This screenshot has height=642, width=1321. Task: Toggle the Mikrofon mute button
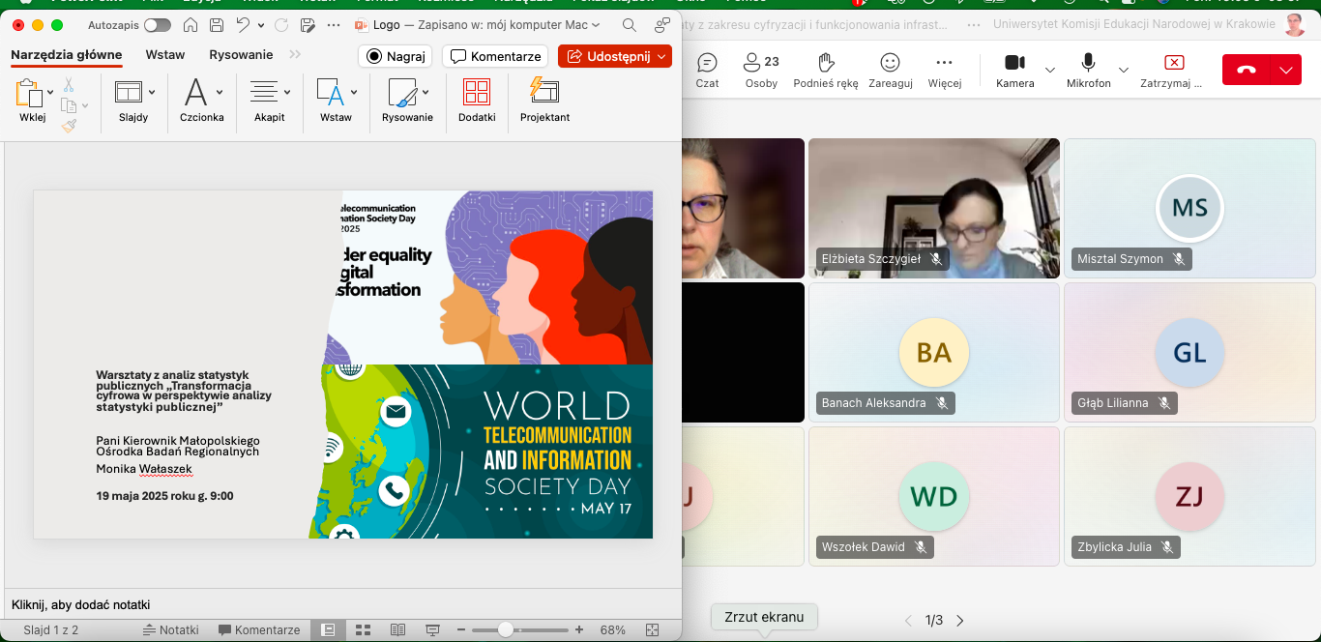(x=1088, y=64)
